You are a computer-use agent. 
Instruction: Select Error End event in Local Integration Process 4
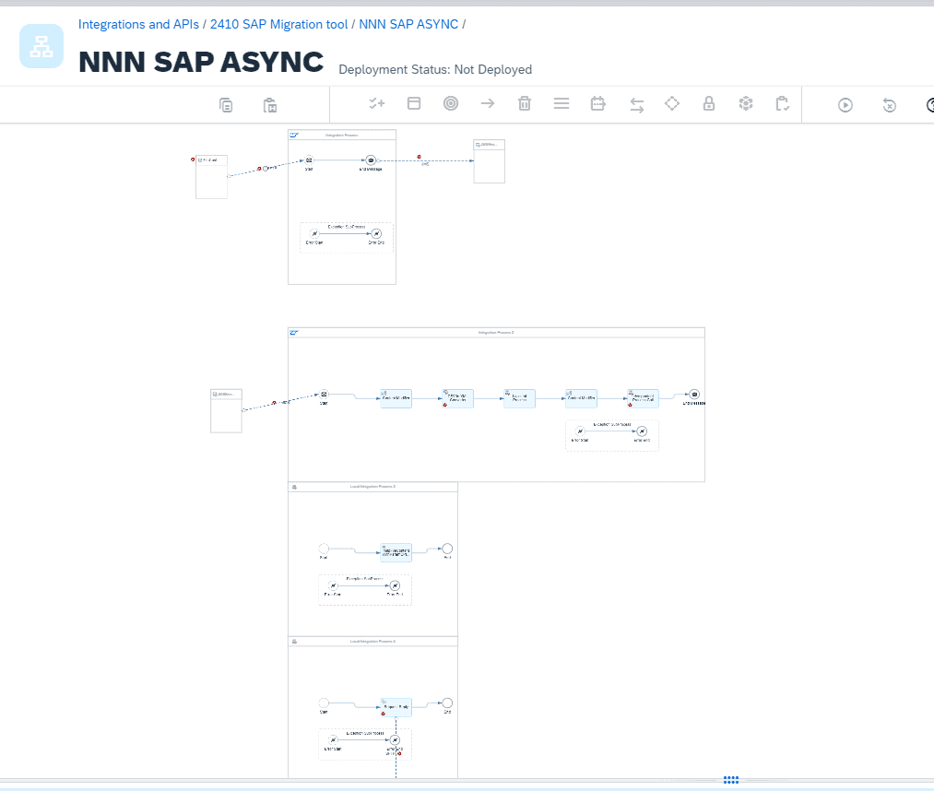[x=395, y=740]
